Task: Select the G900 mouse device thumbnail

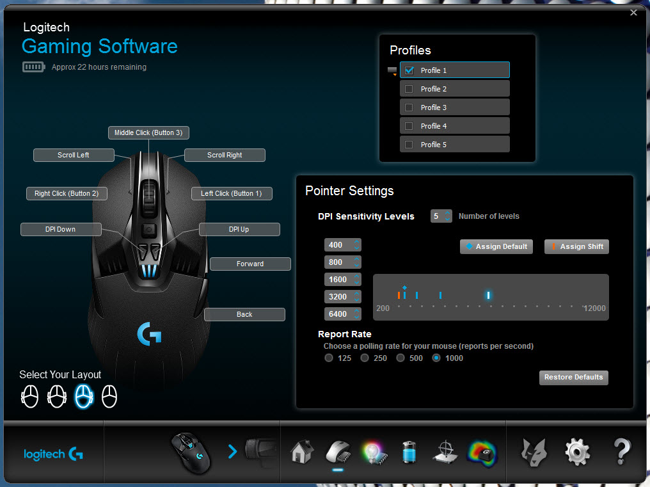Action: pos(191,452)
